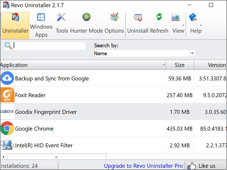The height and width of the screenshot is (170, 227).
Task: Click the scrollbar left arrow
Action: 3,157
